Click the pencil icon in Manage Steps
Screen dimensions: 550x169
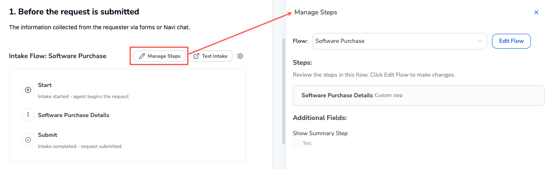[x=142, y=56]
